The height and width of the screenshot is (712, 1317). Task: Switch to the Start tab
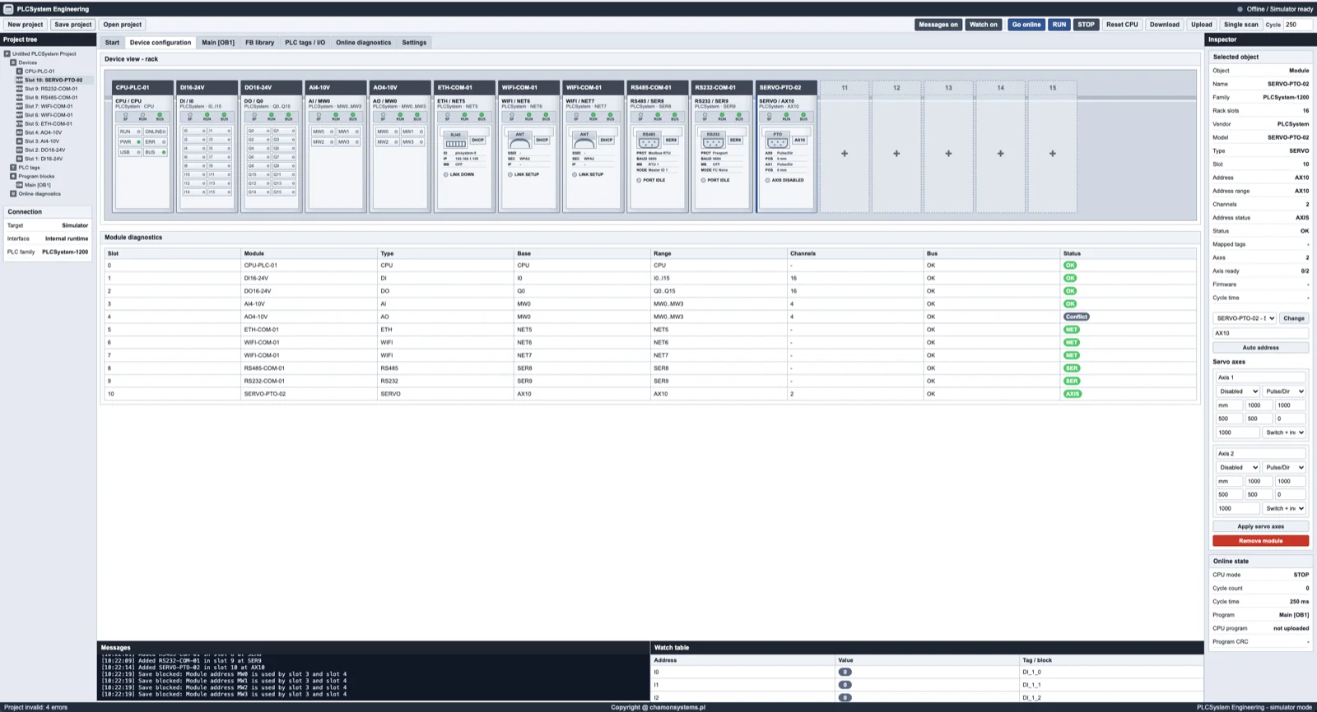[x=112, y=43]
